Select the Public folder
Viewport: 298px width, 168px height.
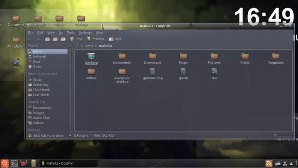point(245,59)
